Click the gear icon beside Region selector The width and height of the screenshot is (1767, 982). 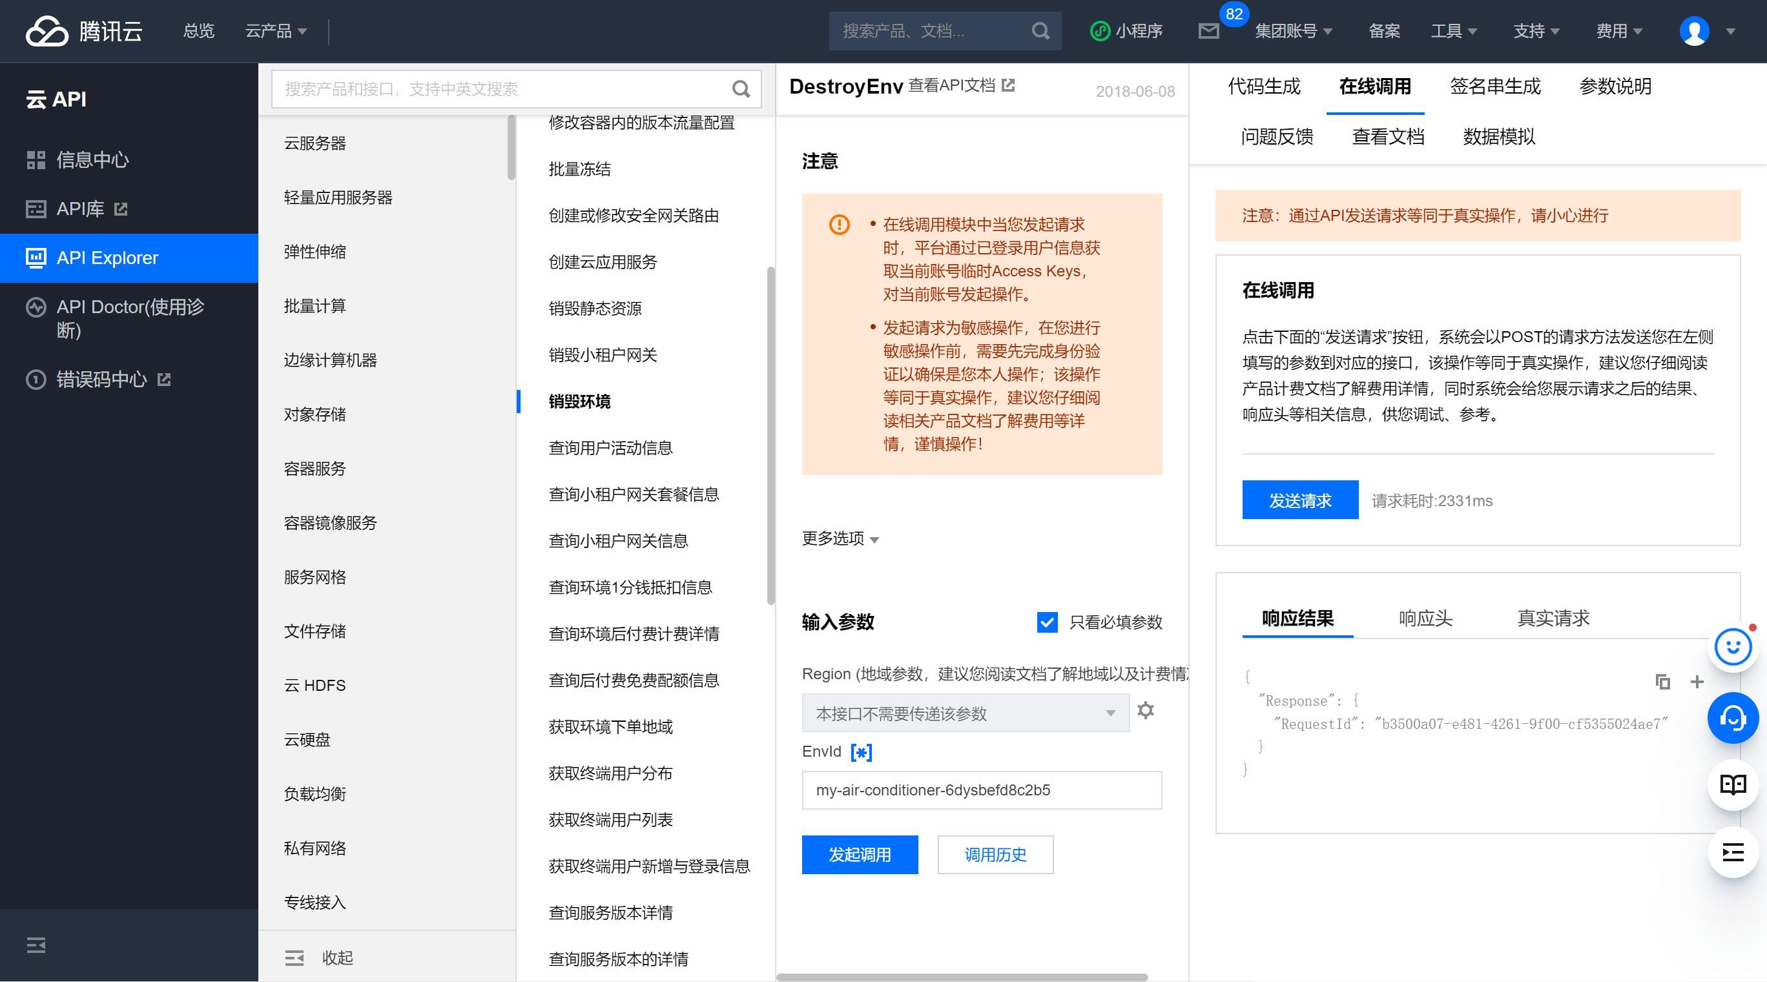tap(1146, 710)
